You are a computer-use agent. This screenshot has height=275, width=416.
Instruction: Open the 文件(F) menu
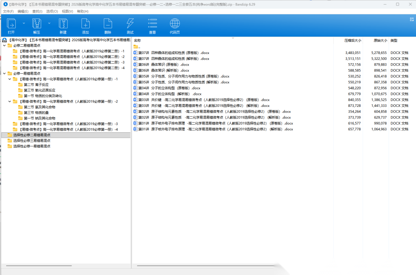point(8,11)
